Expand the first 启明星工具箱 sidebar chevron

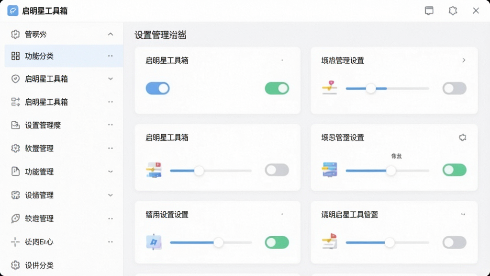tap(111, 79)
